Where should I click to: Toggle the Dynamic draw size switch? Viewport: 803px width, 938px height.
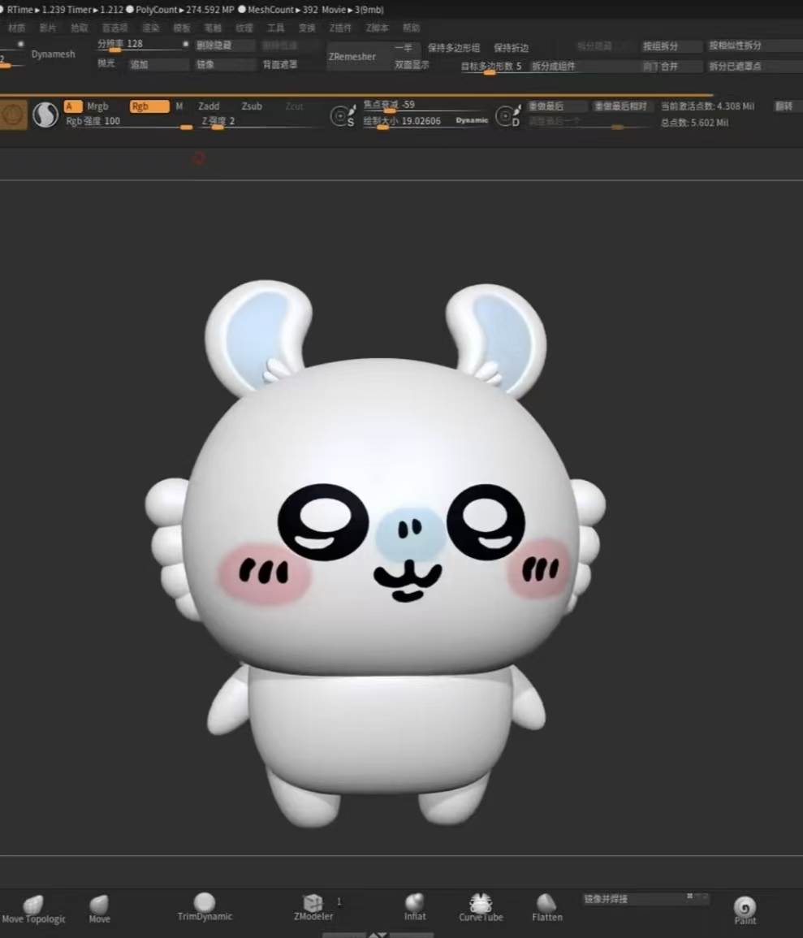[x=472, y=120]
